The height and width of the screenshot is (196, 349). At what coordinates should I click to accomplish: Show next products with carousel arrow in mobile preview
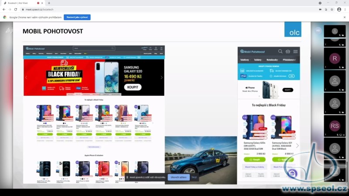click(x=297, y=146)
